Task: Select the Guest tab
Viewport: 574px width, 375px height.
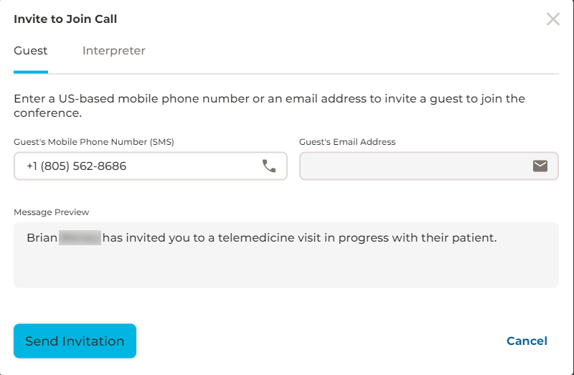Action: (31, 51)
